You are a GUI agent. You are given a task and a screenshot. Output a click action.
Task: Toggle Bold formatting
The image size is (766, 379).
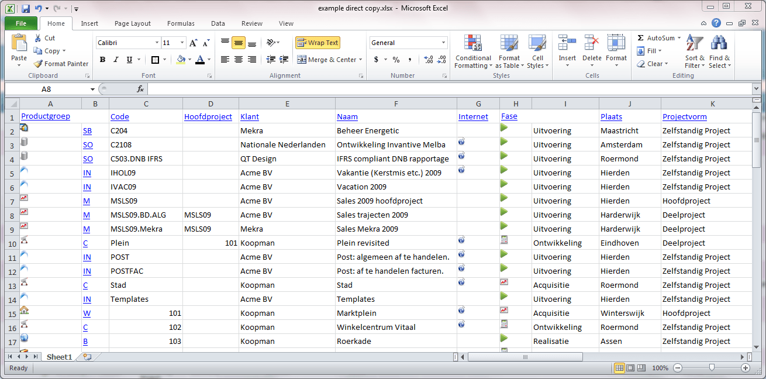point(102,60)
